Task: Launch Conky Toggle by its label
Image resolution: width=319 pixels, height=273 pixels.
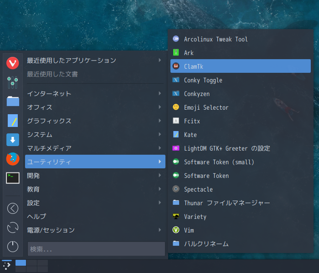Action: click(203, 80)
